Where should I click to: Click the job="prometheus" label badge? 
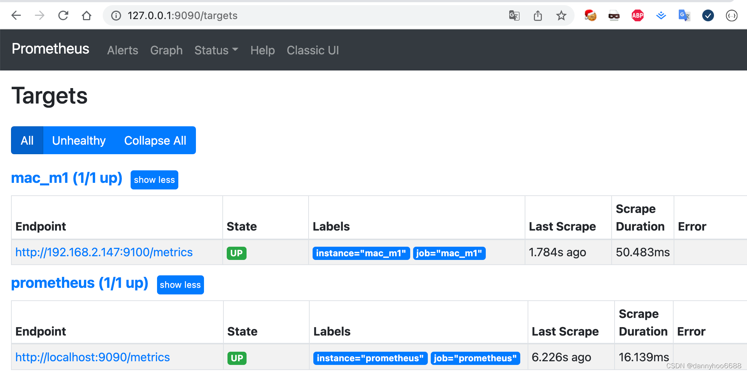[x=475, y=358]
